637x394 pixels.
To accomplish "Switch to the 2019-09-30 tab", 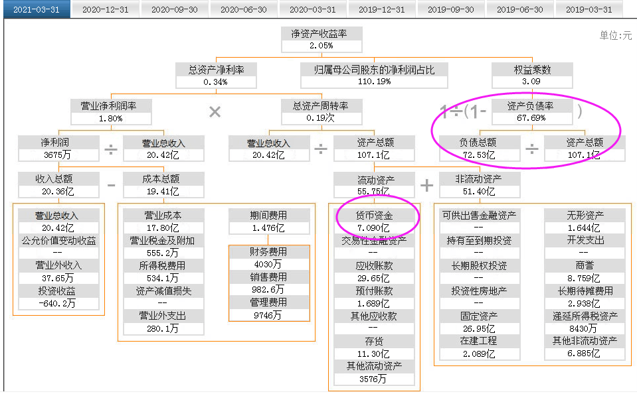I will point(450,9).
